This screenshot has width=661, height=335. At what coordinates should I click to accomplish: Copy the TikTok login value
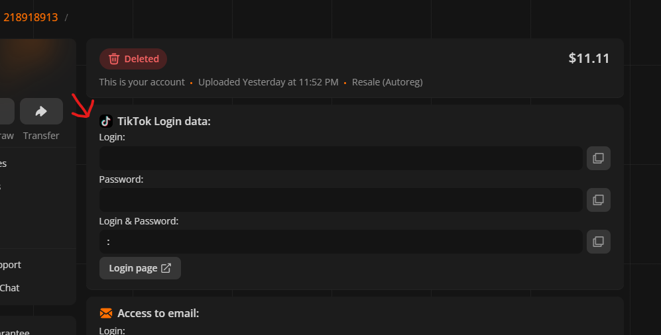[599, 158]
